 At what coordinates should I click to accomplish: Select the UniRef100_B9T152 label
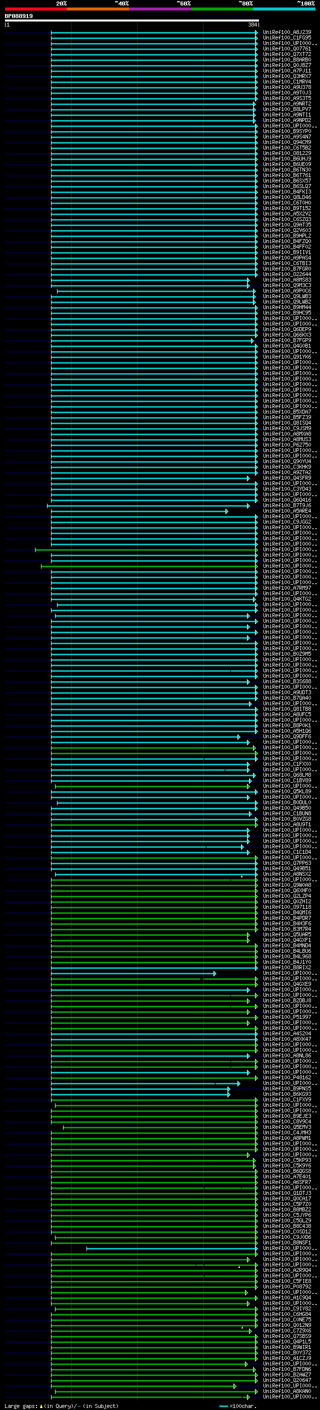click(287, 209)
